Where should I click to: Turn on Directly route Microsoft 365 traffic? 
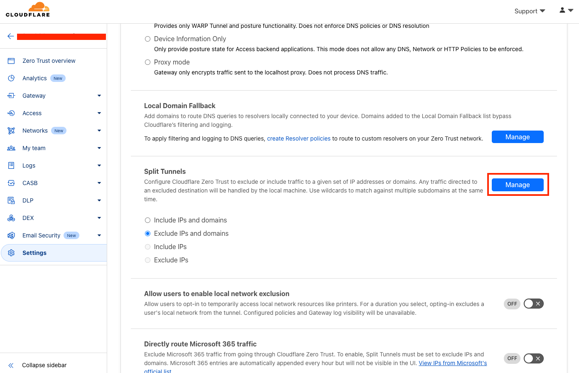pyautogui.click(x=533, y=358)
